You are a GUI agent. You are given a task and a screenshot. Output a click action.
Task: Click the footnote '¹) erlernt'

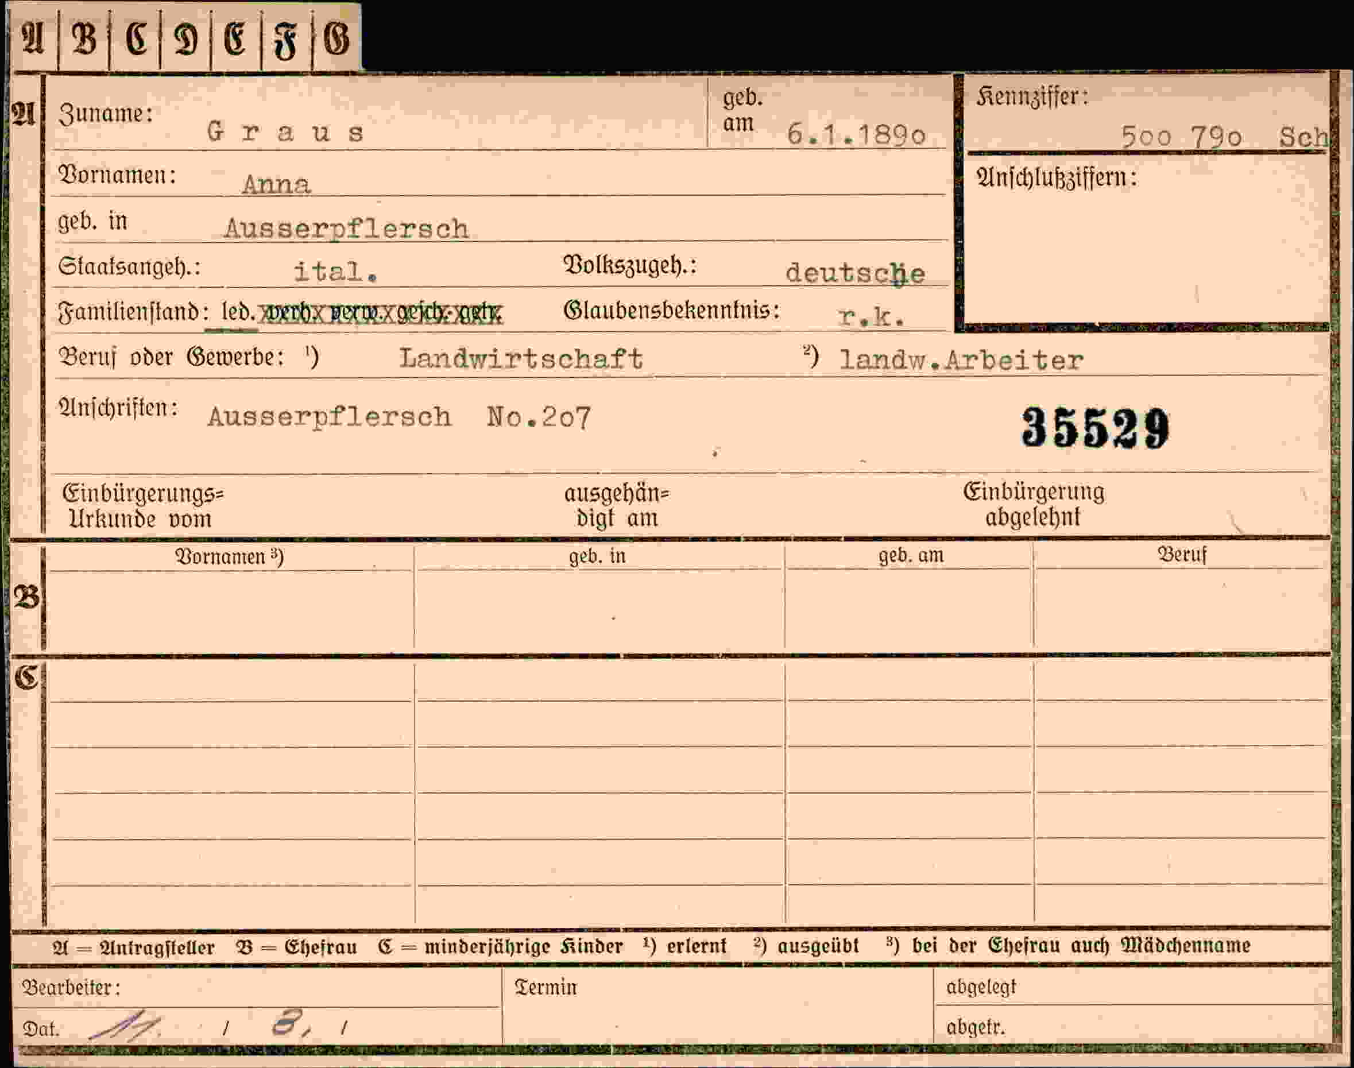685,946
